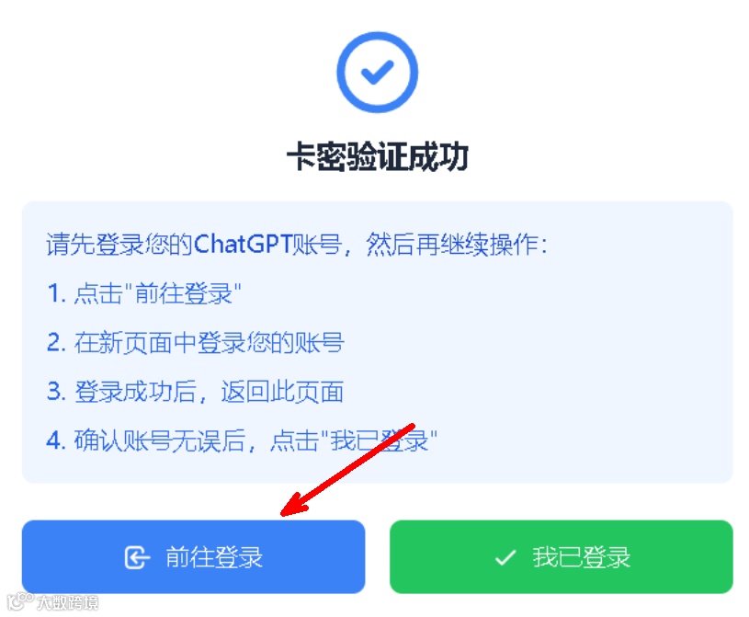The height and width of the screenshot is (617, 749).
Task: Click step 2 text 在新页面中登录您的账号
Action: pyautogui.click(x=209, y=343)
